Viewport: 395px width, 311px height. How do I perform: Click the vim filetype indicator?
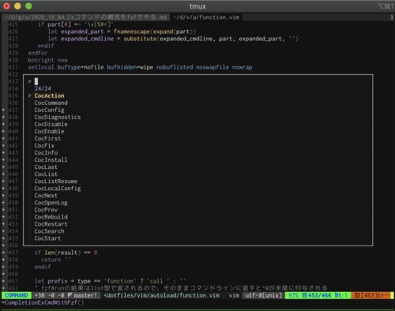234,295
